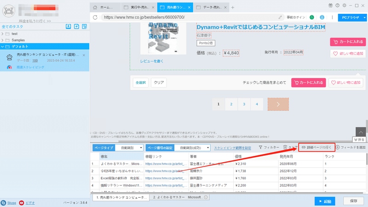
Task: Click the 全てのタスク heading
Action: point(12,27)
